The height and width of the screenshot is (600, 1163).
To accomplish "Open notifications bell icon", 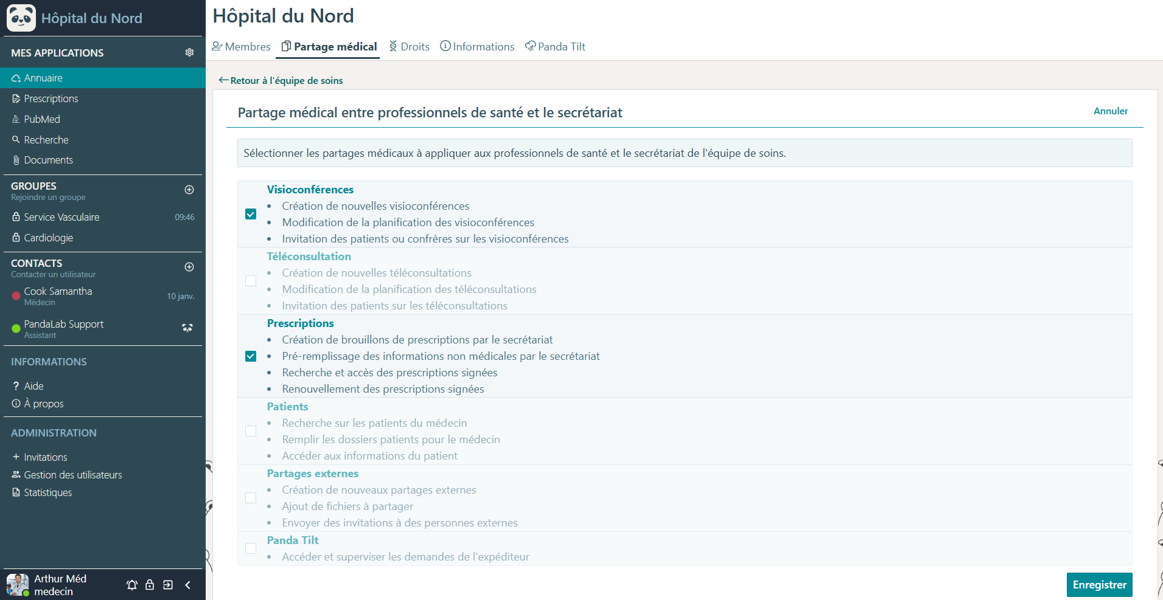I will pos(132,585).
